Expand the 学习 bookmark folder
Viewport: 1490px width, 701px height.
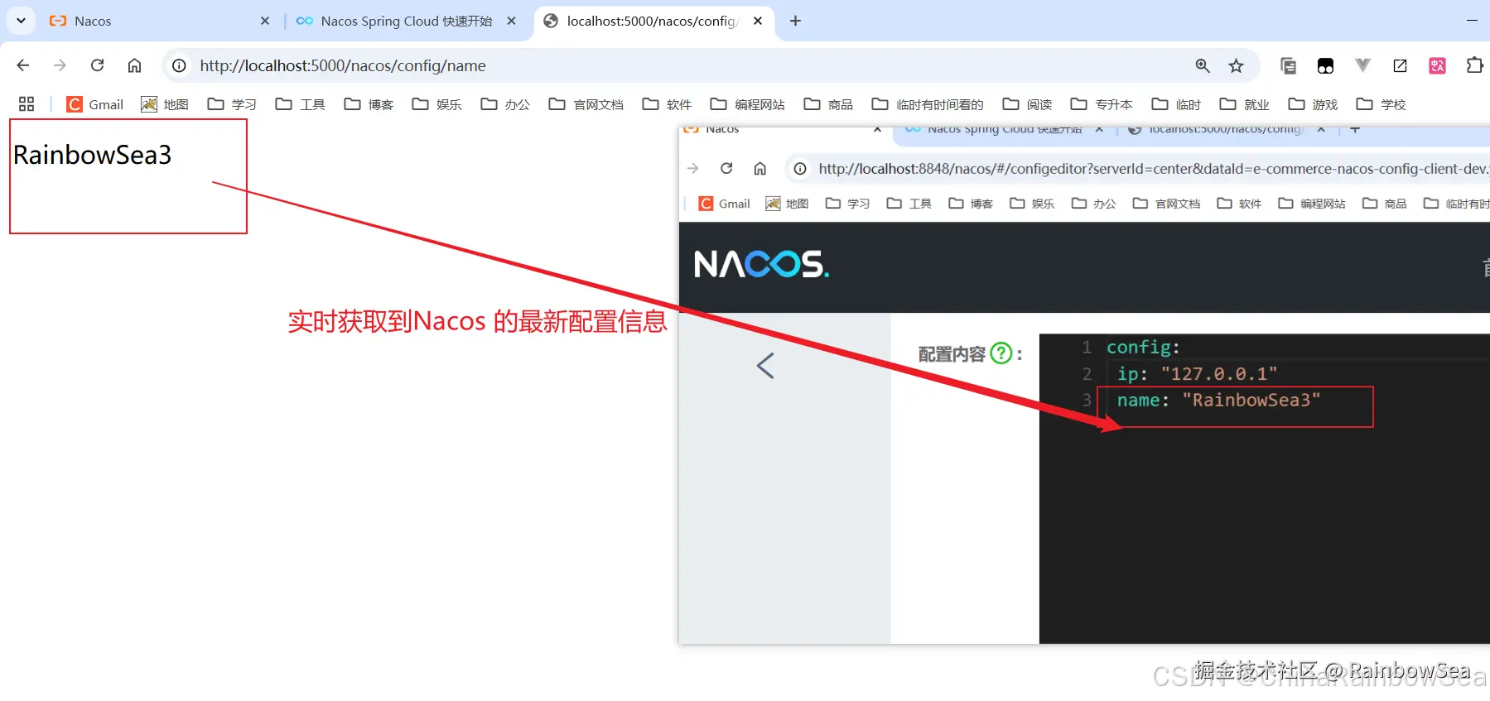click(232, 104)
